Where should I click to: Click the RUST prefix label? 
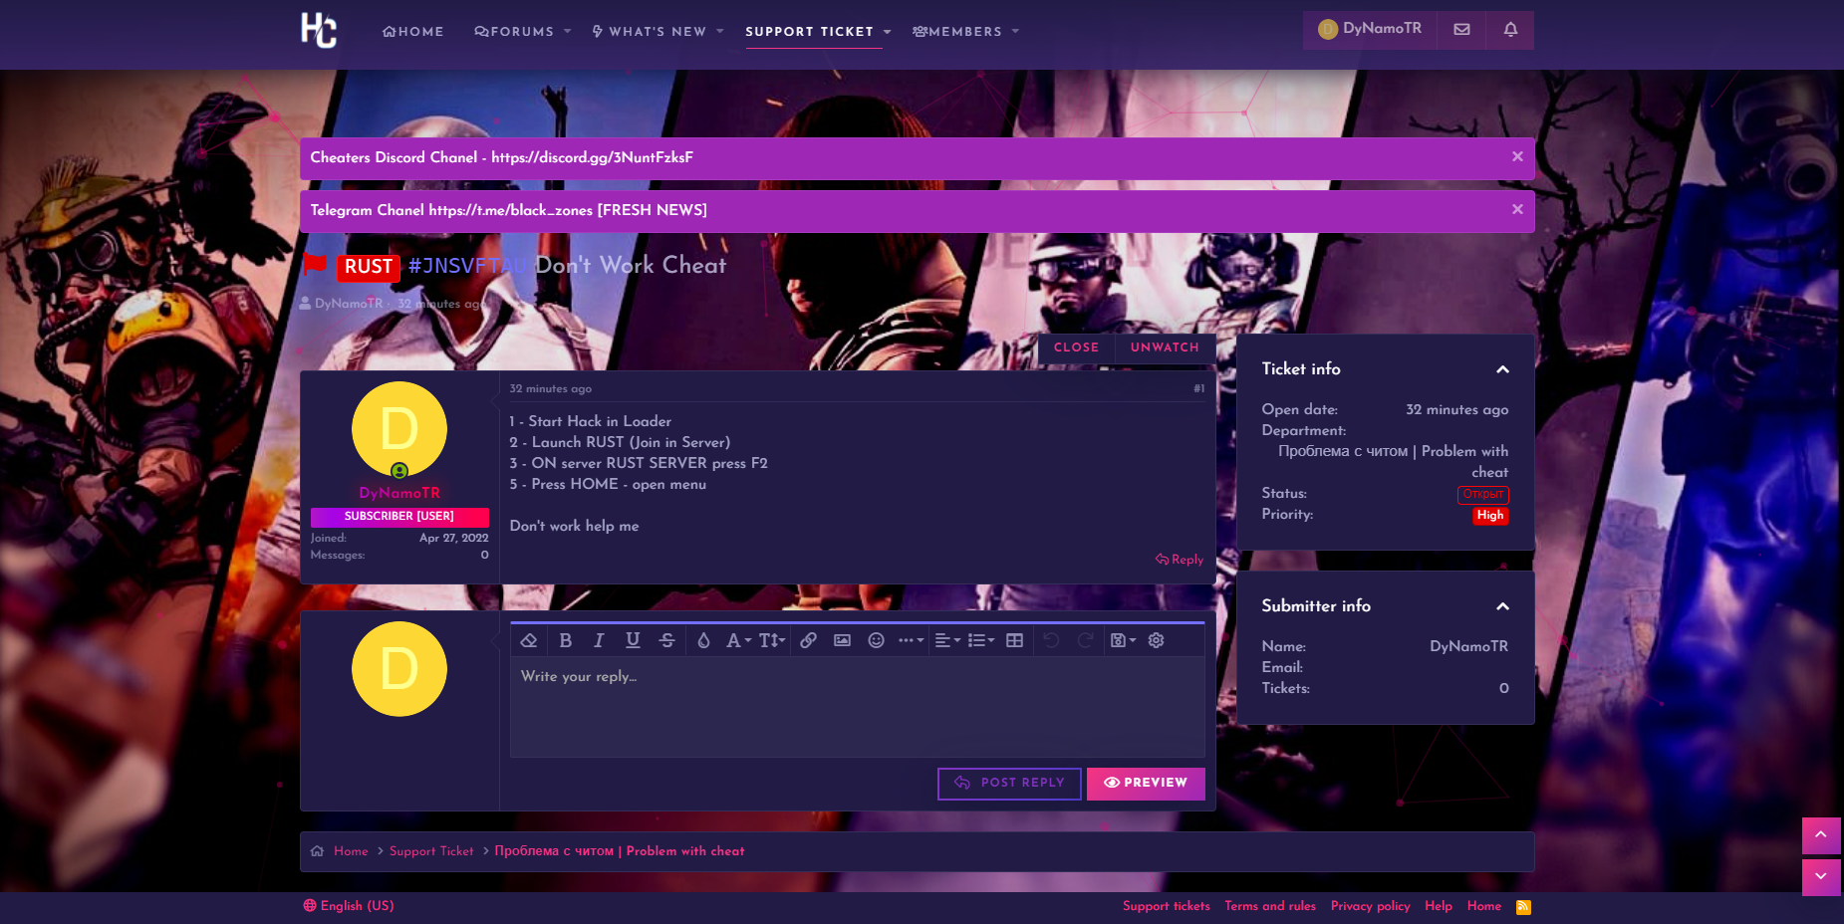tap(369, 267)
